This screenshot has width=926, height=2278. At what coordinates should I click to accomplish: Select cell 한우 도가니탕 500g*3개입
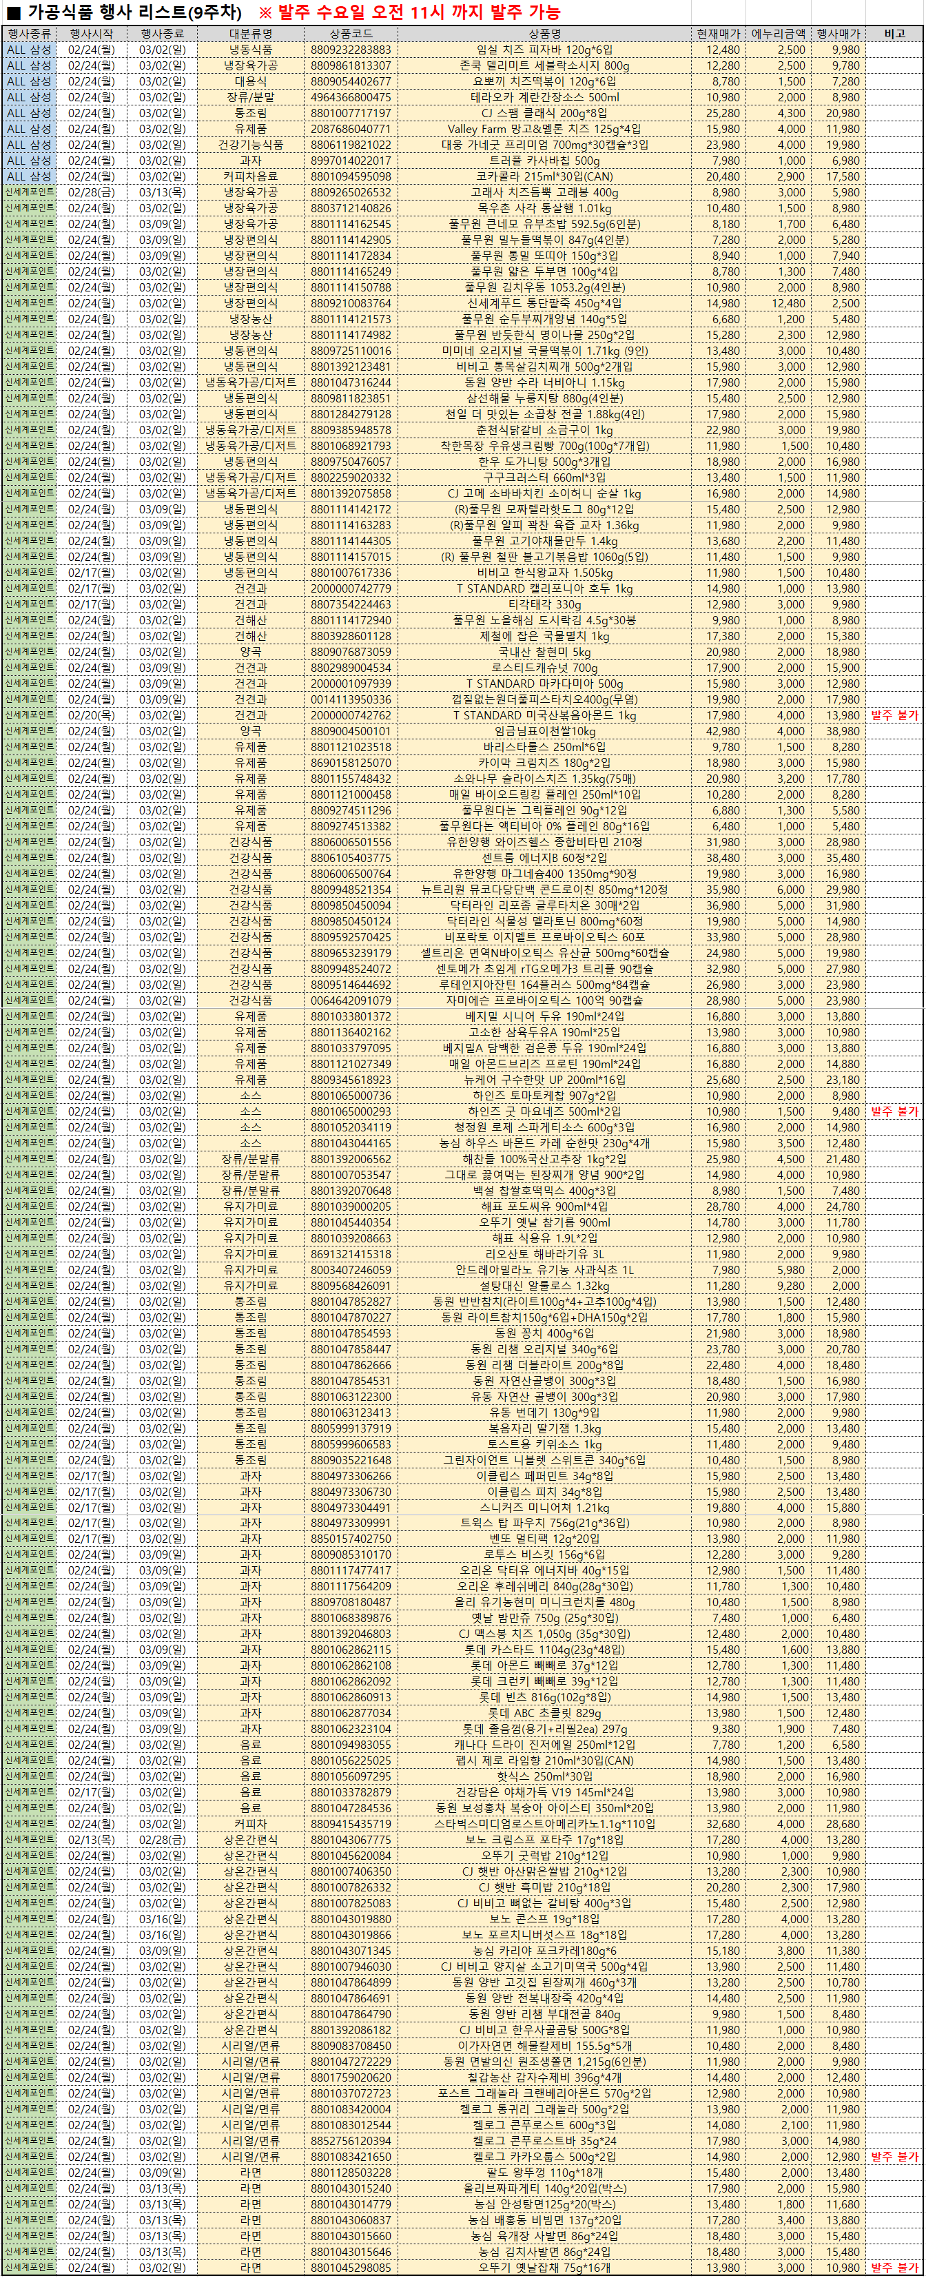pyautogui.click(x=545, y=462)
